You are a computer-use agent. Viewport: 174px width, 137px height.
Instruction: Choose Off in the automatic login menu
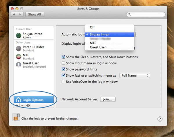(110, 27)
